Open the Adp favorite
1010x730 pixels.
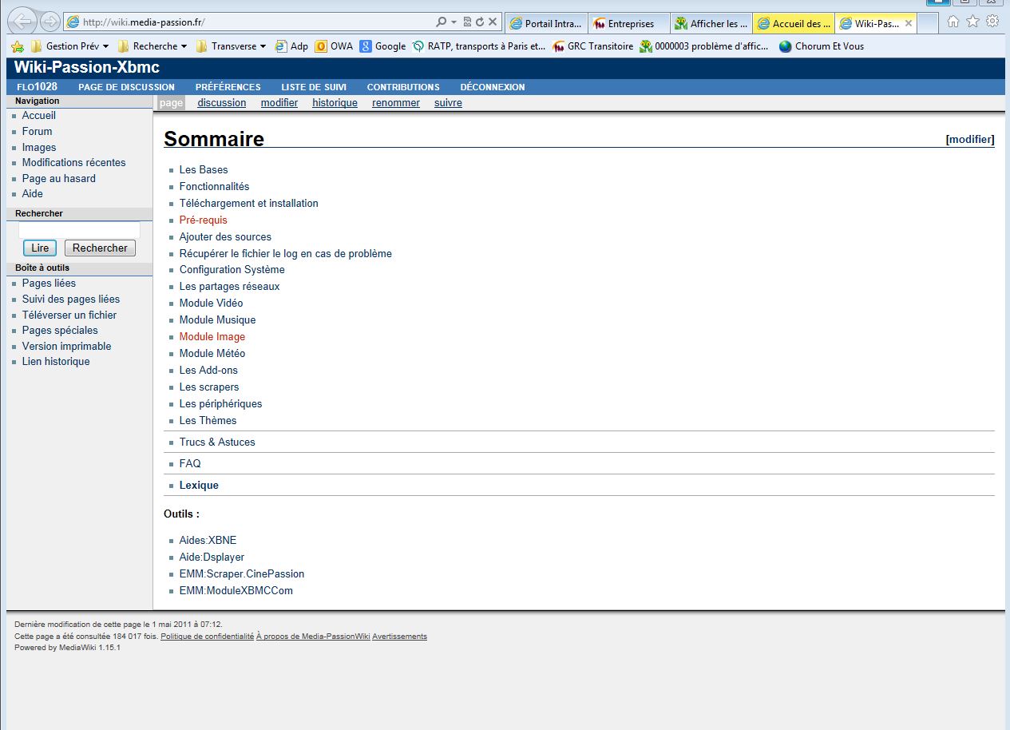291,46
